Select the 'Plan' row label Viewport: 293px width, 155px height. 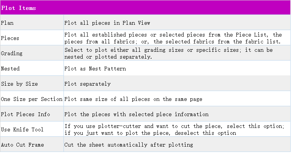[x=7, y=23]
